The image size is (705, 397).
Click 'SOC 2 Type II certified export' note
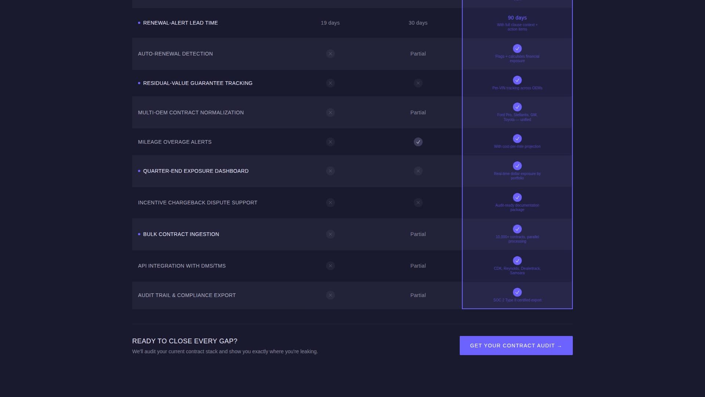point(517,300)
